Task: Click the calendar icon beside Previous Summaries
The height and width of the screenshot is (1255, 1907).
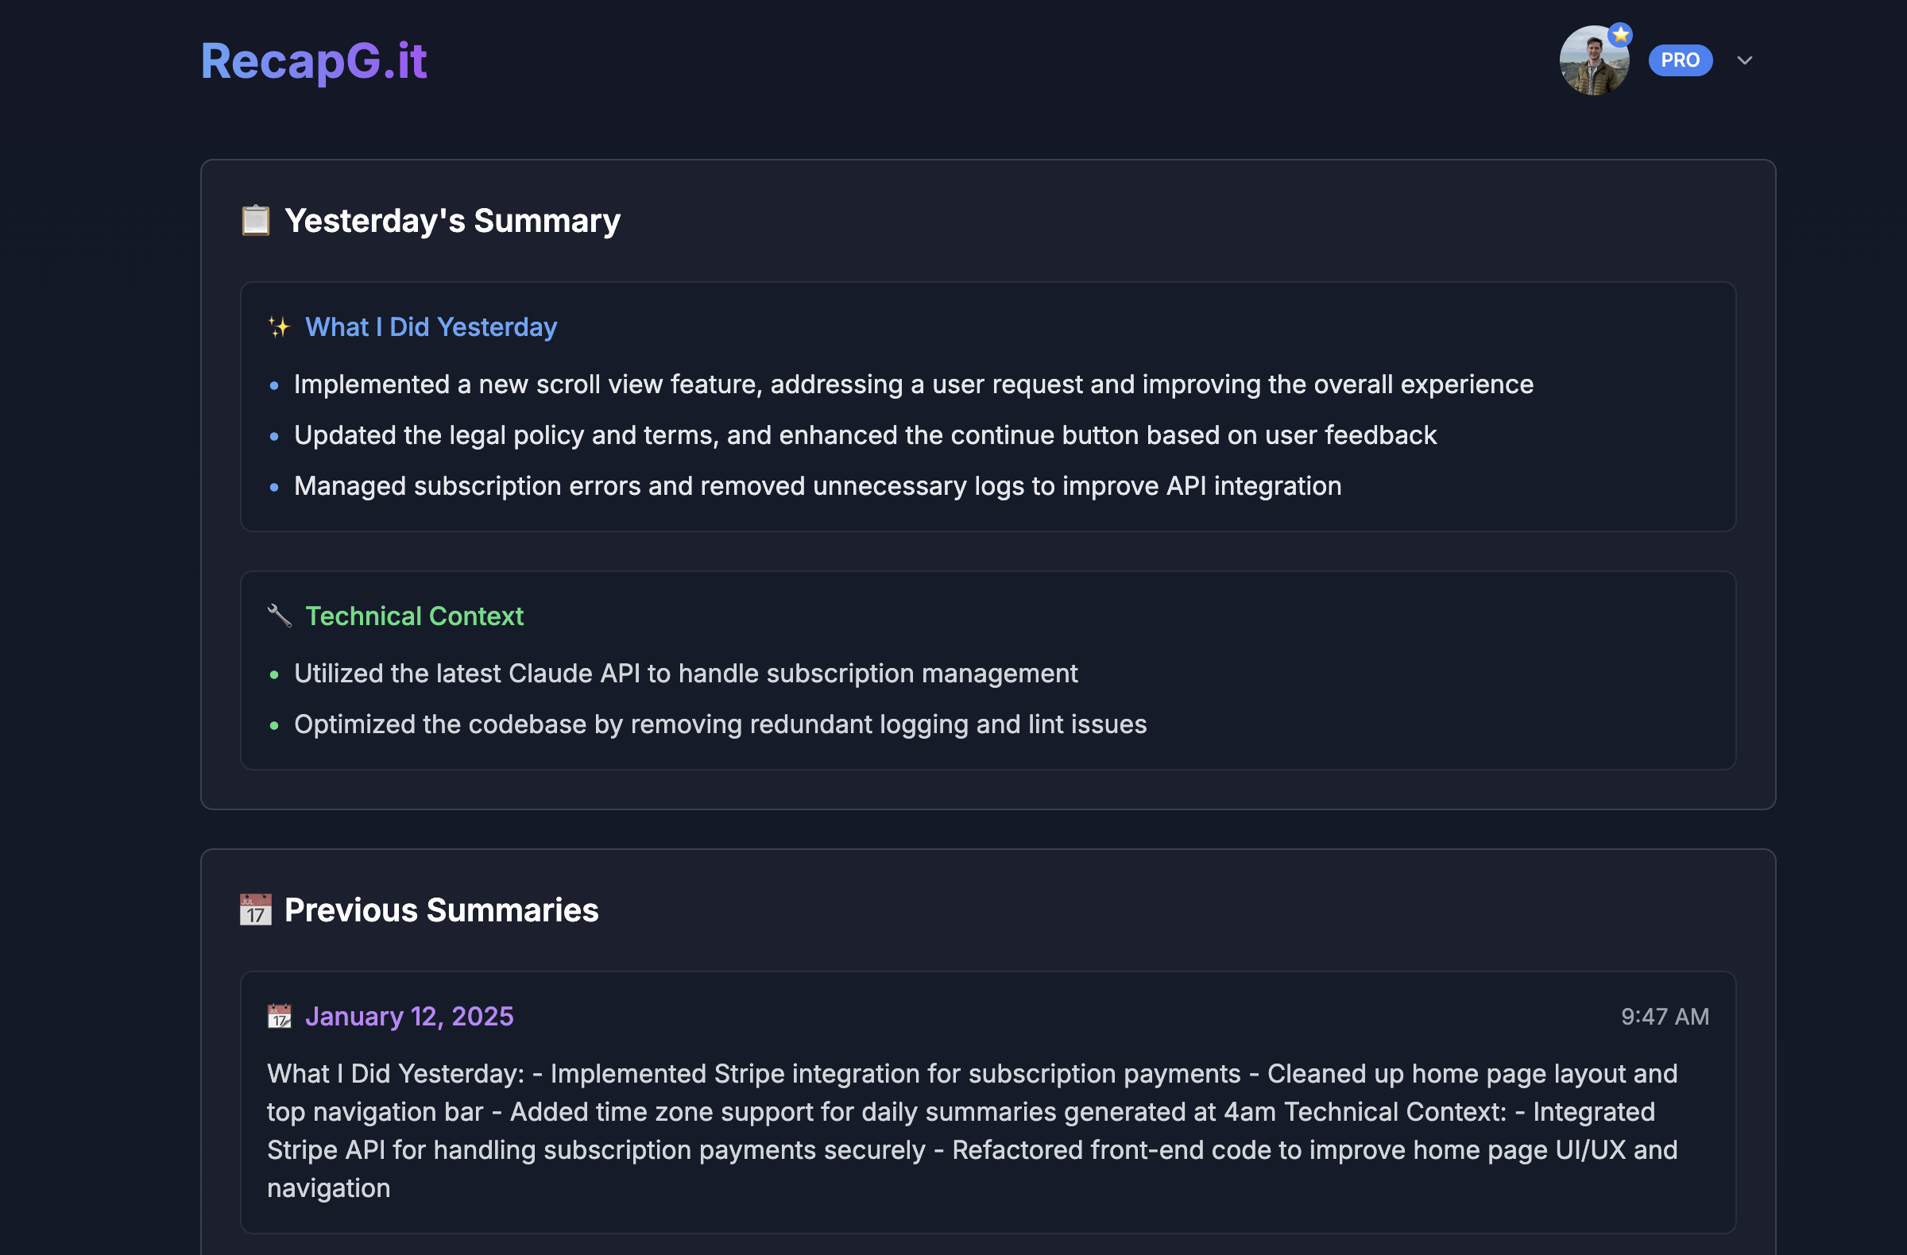Action: pyautogui.click(x=256, y=909)
